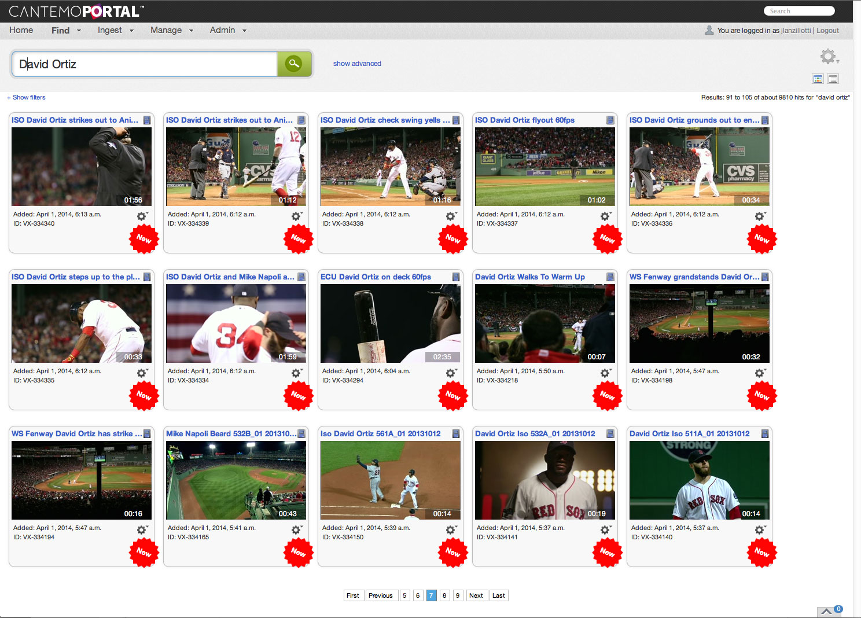This screenshot has height=618, width=861.
Task: Expand the Find dropdown menu
Action: [65, 31]
